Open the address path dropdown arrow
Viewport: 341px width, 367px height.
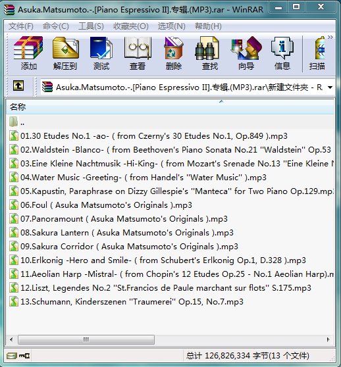coord(330,87)
